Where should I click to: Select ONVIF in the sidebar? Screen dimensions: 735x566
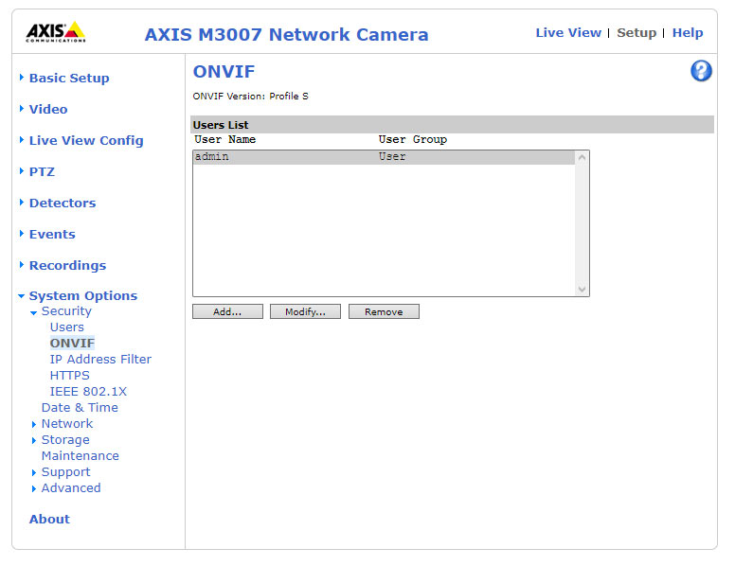point(72,343)
